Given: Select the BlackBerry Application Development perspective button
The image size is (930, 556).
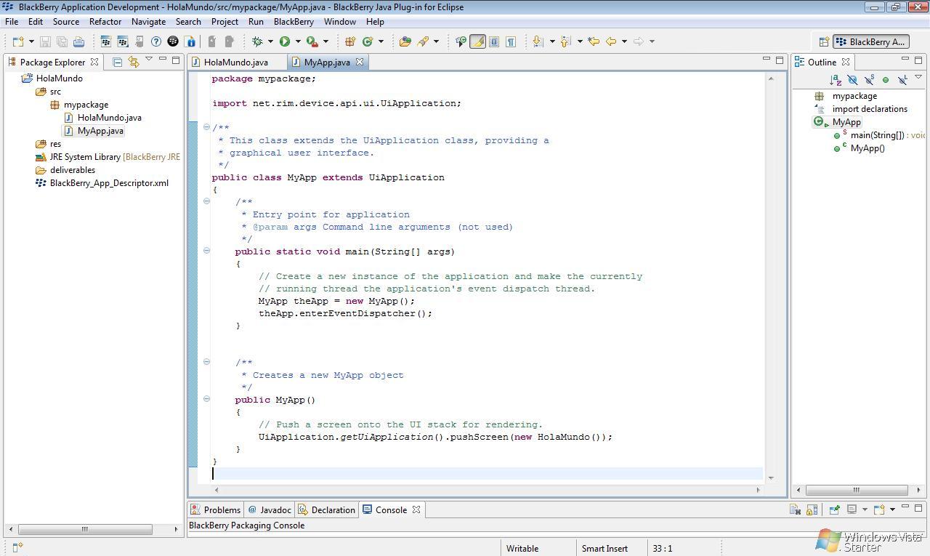Looking at the screenshot, I should click(x=870, y=41).
